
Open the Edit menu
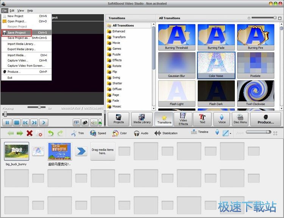12,11
